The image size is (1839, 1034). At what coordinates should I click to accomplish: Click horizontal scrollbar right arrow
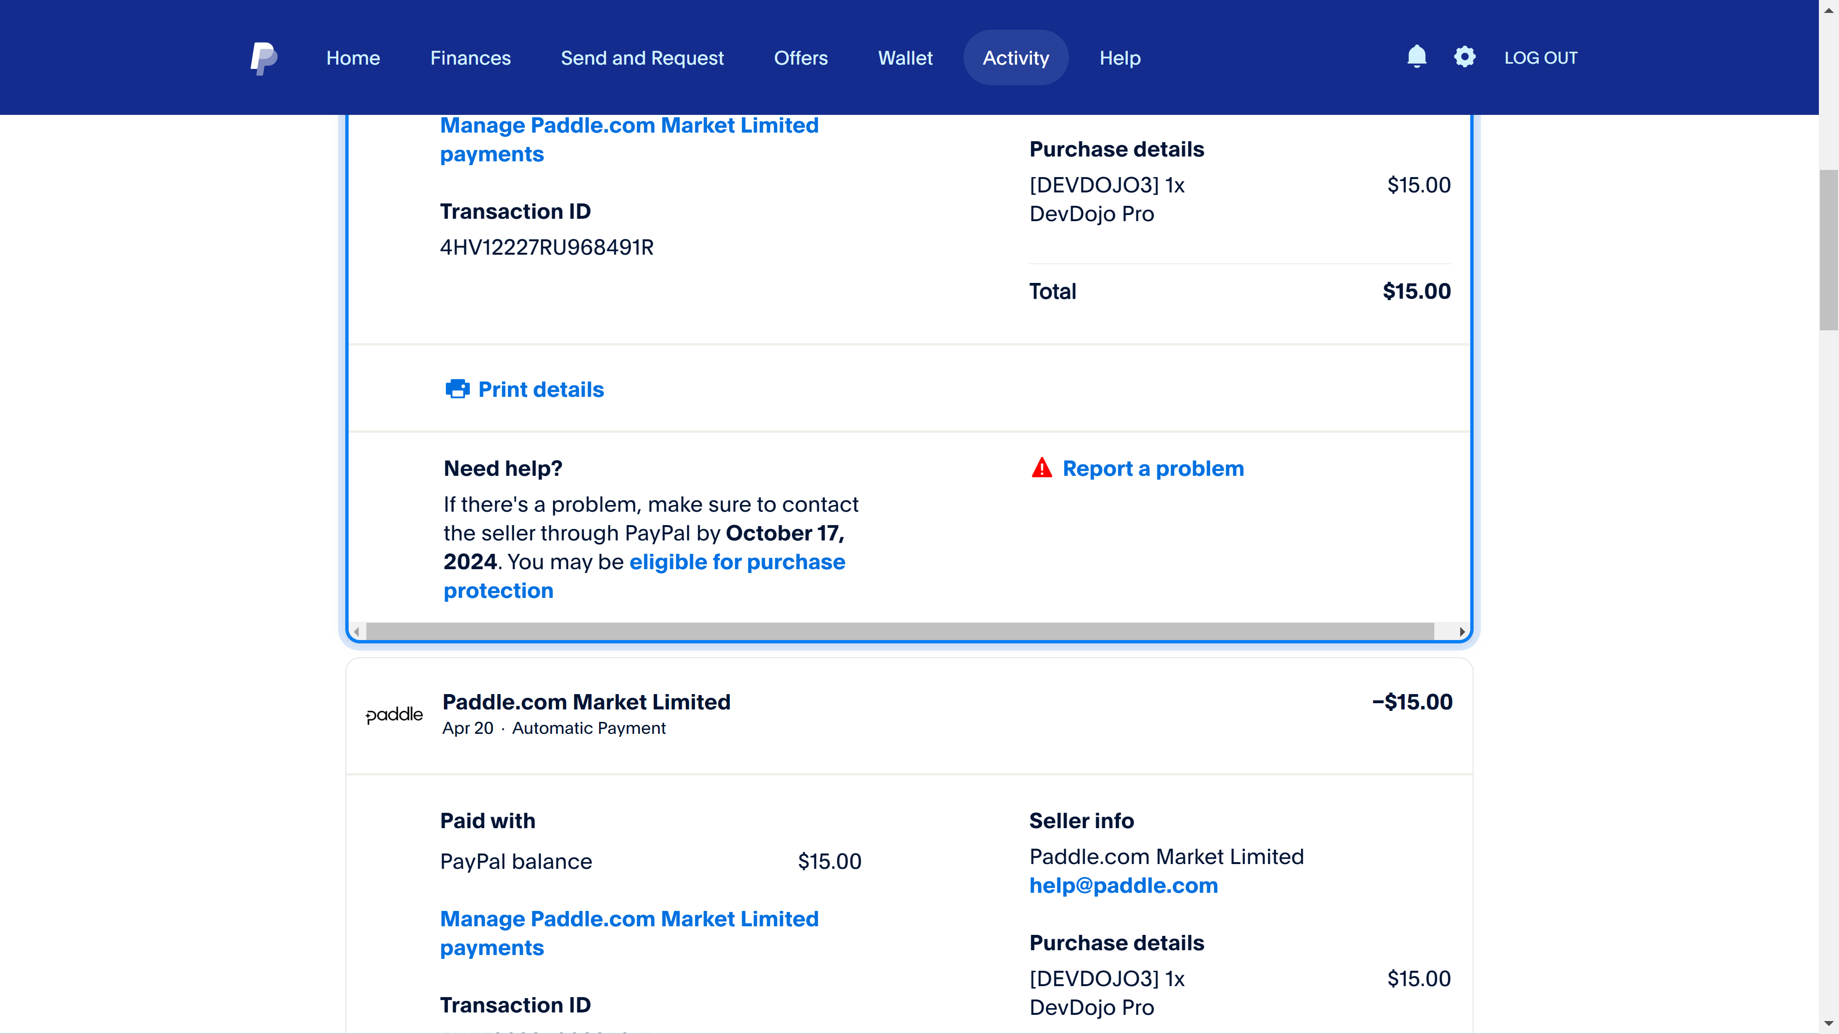pyautogui.click(x=1462, y=631)
